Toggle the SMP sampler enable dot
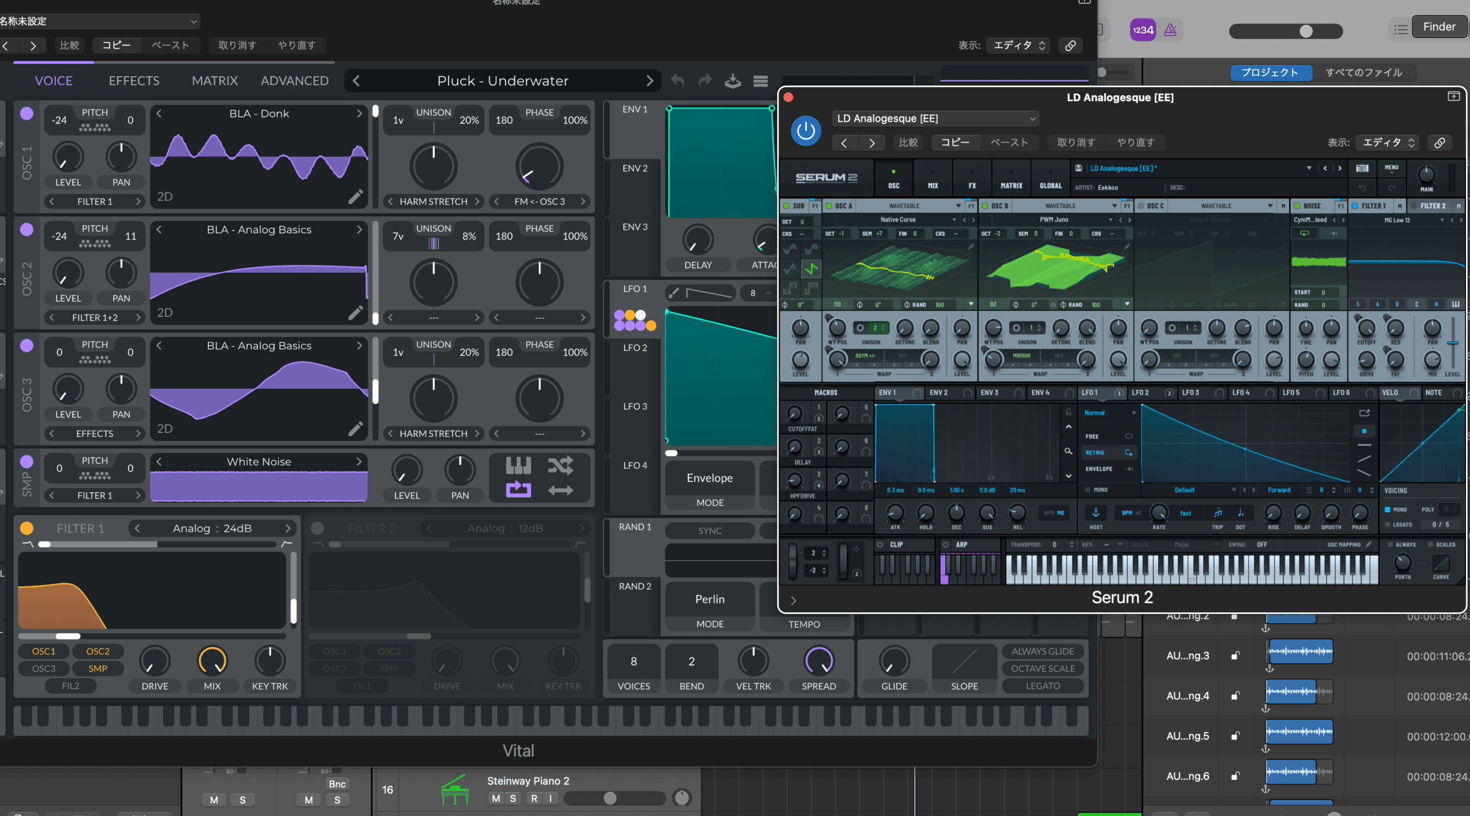 [x=26, y=462]
